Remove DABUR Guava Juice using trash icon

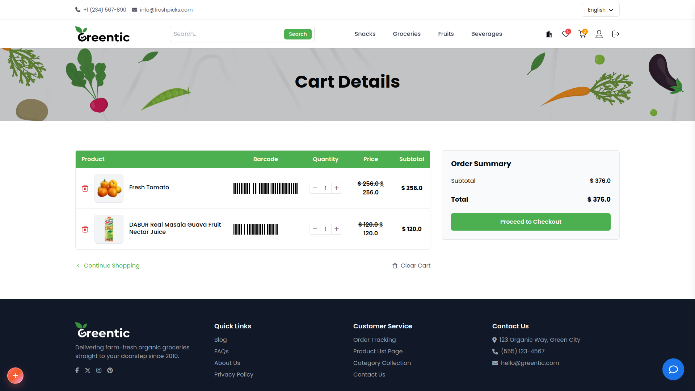click(x=85, y=229)
